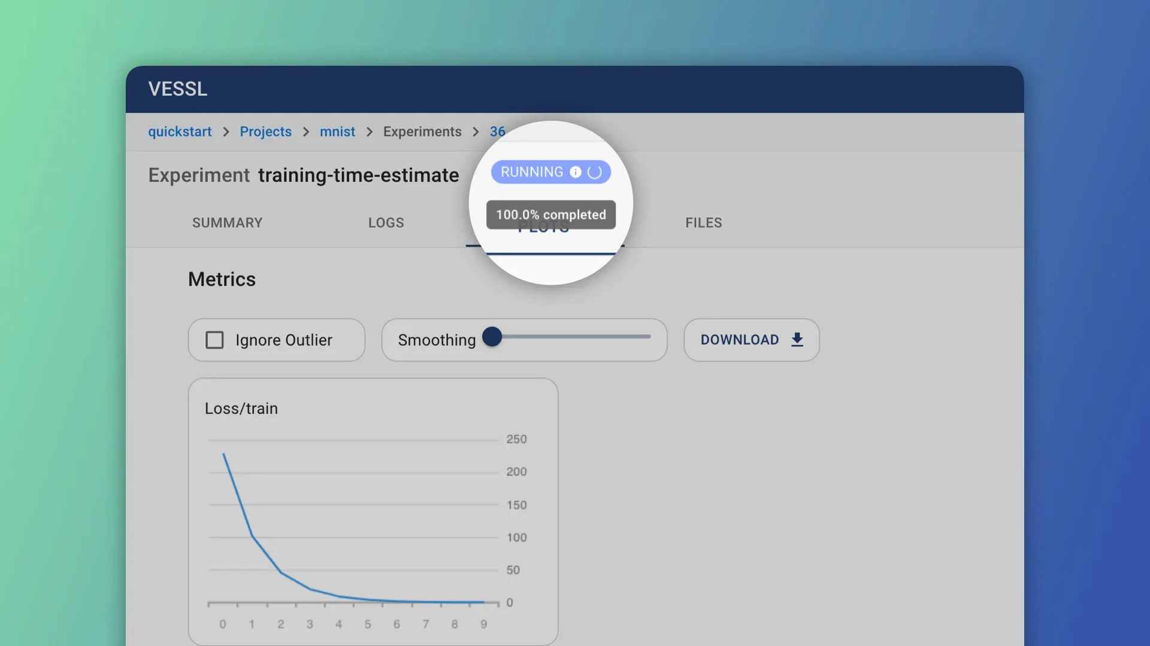Image resolution: width=1150 pixels, height=646 pixels.
Task: Click chevron after quickstart breadcrumb
Action: (x=226, y=132)
